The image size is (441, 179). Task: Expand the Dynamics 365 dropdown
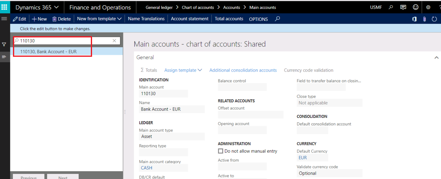click(37, 7)
